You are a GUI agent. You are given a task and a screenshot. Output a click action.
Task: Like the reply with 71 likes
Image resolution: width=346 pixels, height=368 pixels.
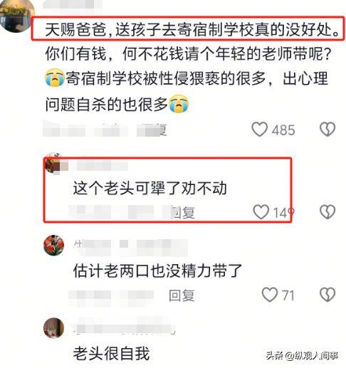click(x=270, y=295)
